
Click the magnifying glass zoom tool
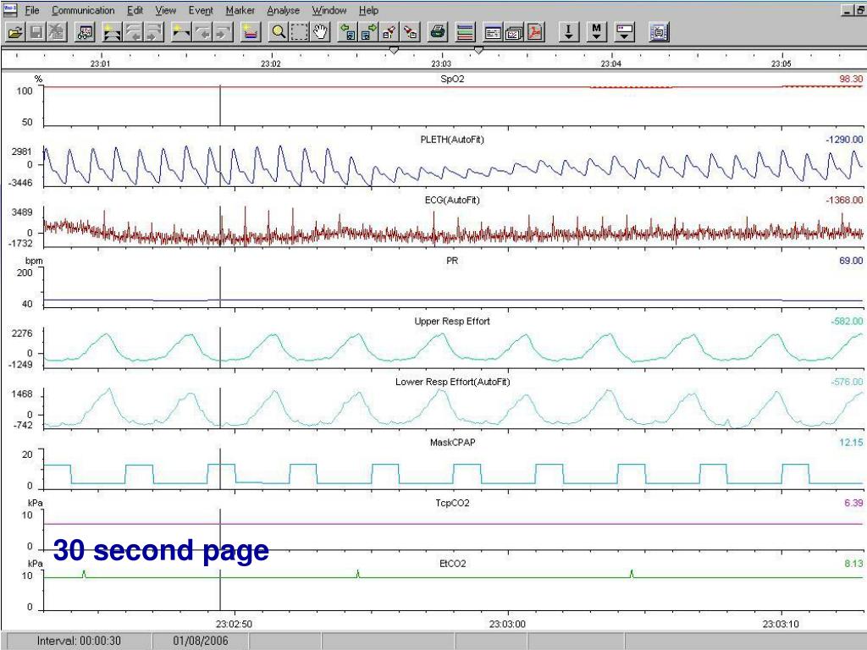pos(279,32)
